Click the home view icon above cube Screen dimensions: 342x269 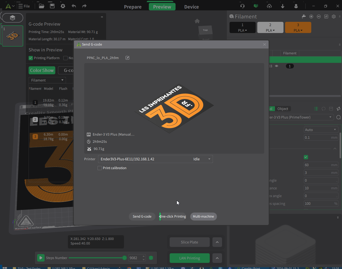click(x=197, y=21)
